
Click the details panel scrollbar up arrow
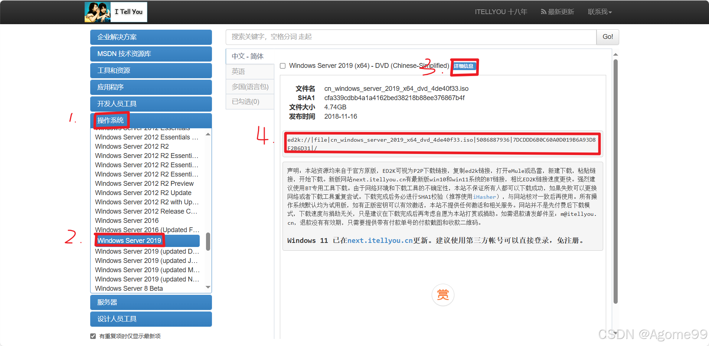(615, 55)
